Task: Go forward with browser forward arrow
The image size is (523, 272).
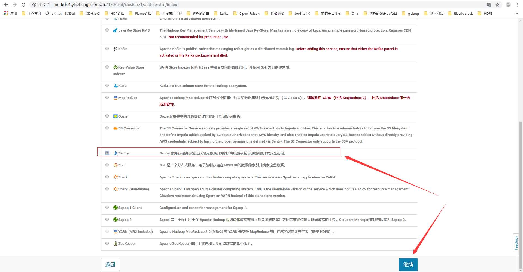Action: click(x=15, y=5)
